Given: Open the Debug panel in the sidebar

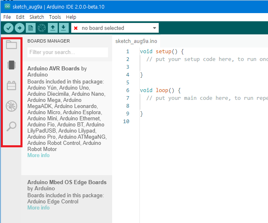Looking at the screenshot, I should pyautogui.click(x=11, y=106).
